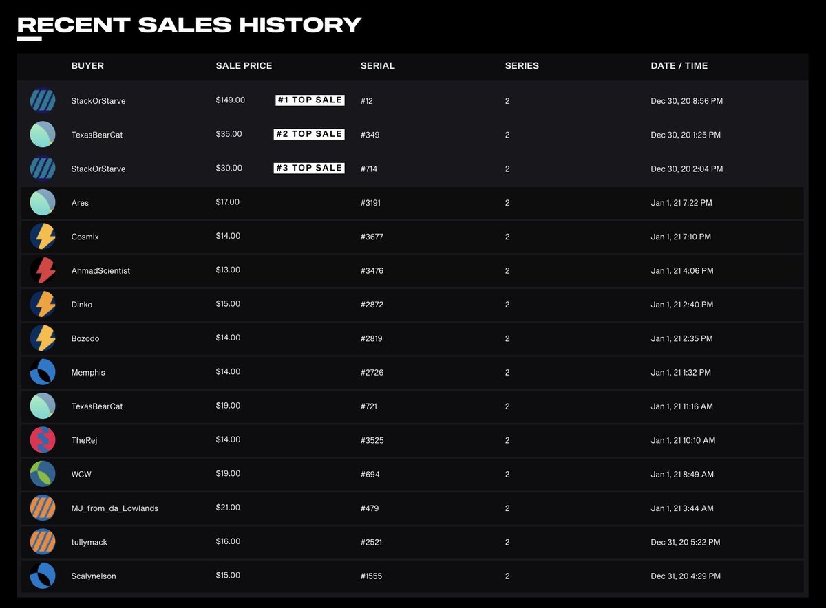
Task: Select serial #3191 in Ares row
Action: coord(372,203)
